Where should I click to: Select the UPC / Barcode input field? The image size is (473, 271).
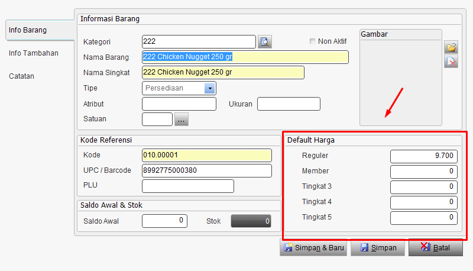point(206,171)
